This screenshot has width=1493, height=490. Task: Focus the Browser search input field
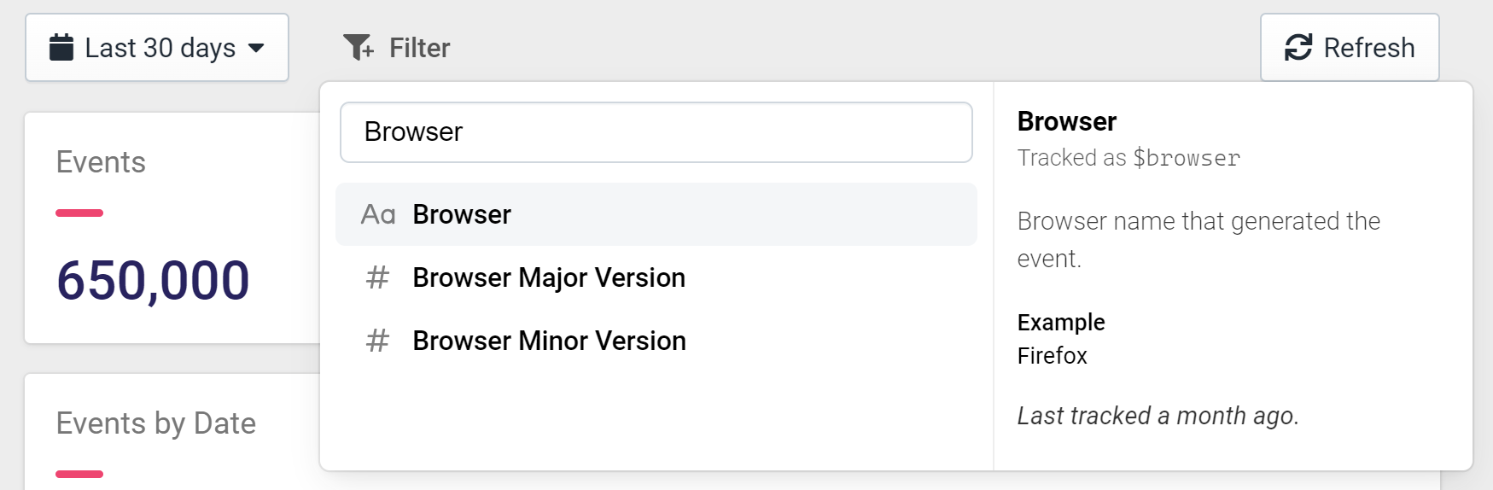[x=656, y=132]
